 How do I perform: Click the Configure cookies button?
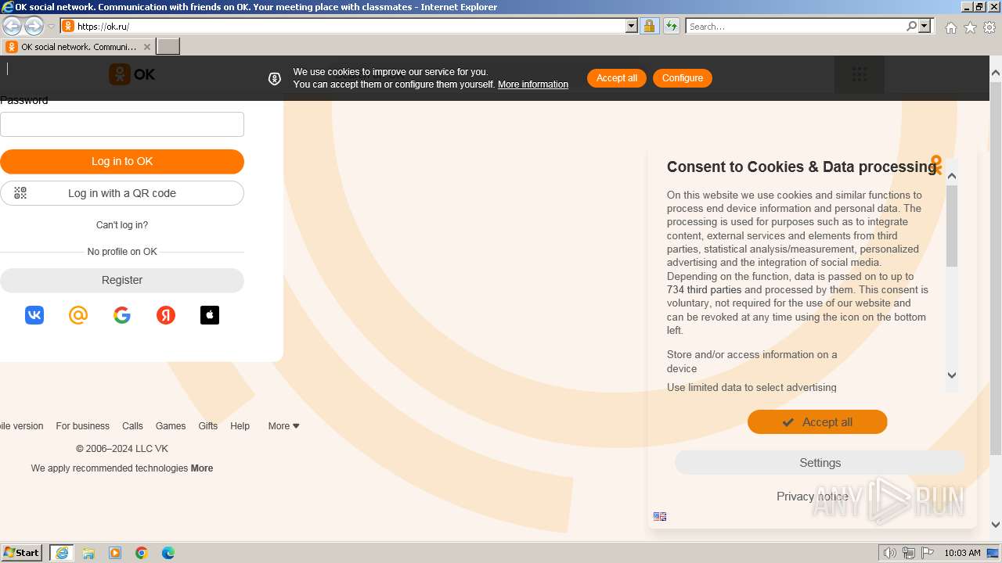[683, 78]
